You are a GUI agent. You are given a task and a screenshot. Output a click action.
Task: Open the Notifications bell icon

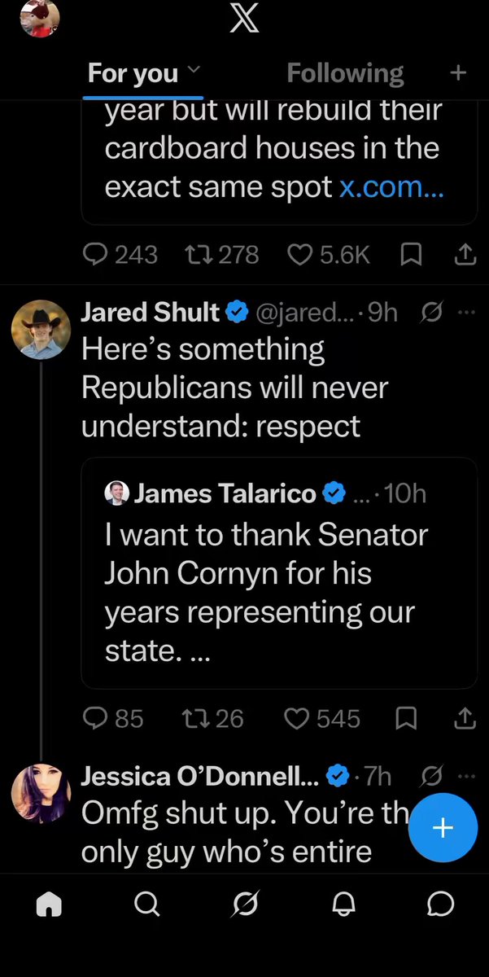343,903
